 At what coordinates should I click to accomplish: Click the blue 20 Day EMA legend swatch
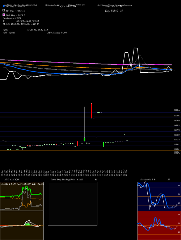click(4, 6)
